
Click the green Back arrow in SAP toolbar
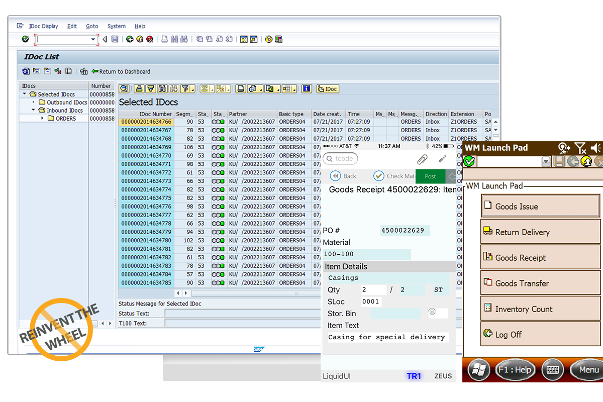click(x=130, y=39)
